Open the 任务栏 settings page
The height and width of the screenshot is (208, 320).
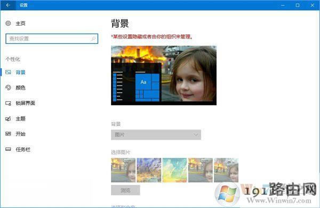(23, 149)
